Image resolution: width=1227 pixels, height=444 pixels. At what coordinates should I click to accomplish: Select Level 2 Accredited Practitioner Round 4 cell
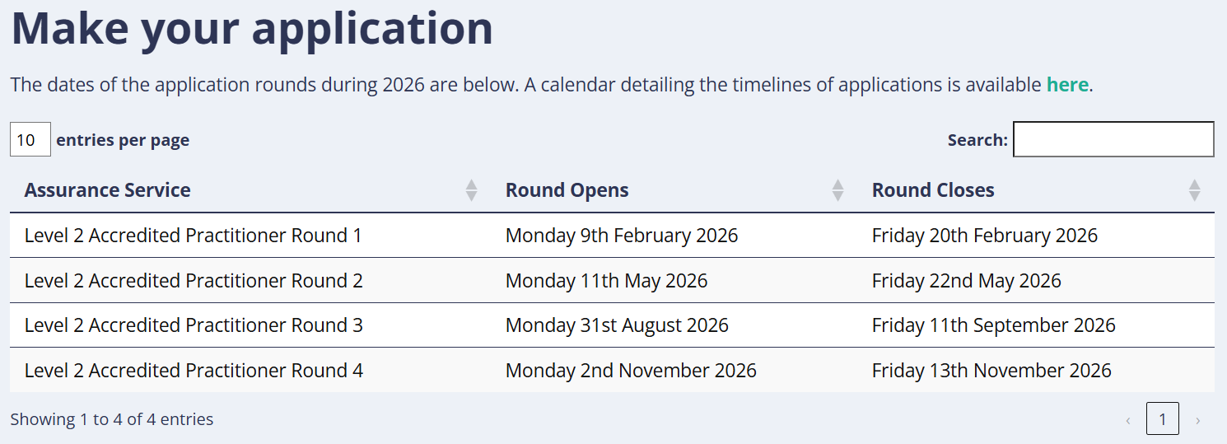[x=194, y=371]
